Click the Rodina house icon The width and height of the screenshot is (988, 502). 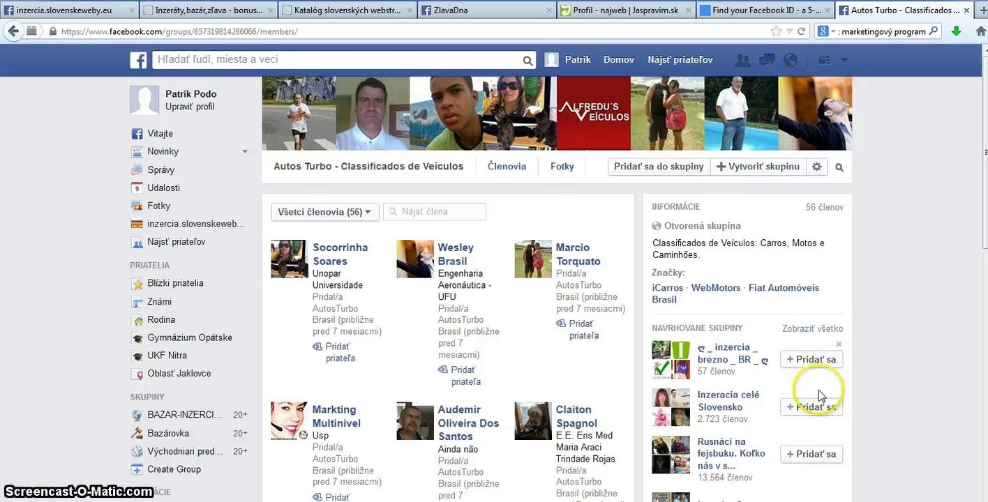pyautogui.click(x=137, y=319)
